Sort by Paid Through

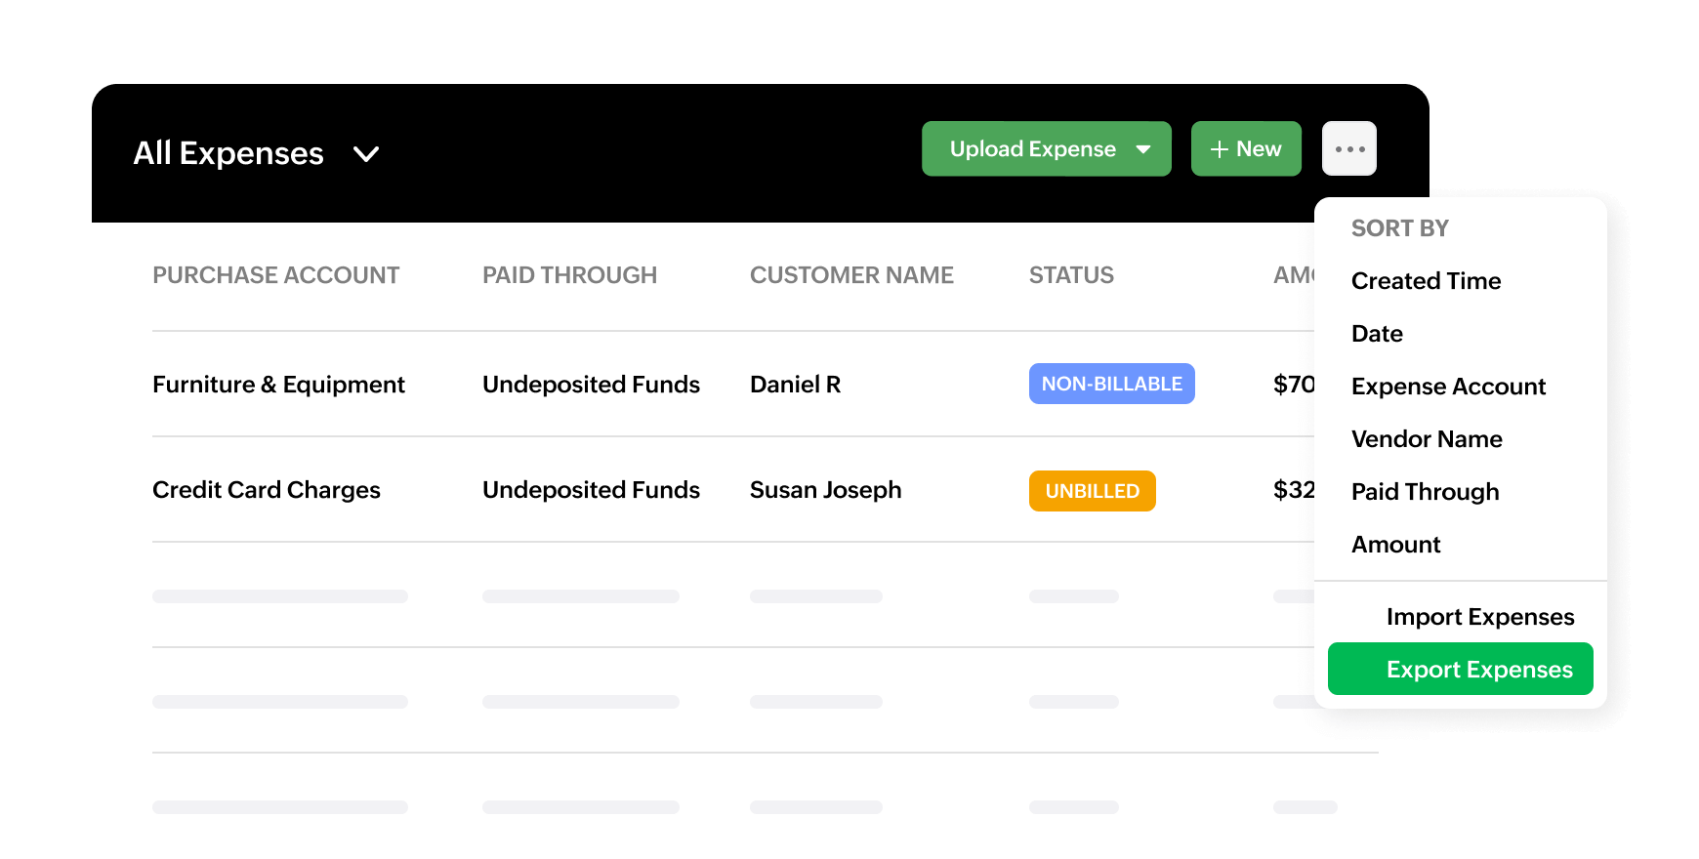point(1425,492)
